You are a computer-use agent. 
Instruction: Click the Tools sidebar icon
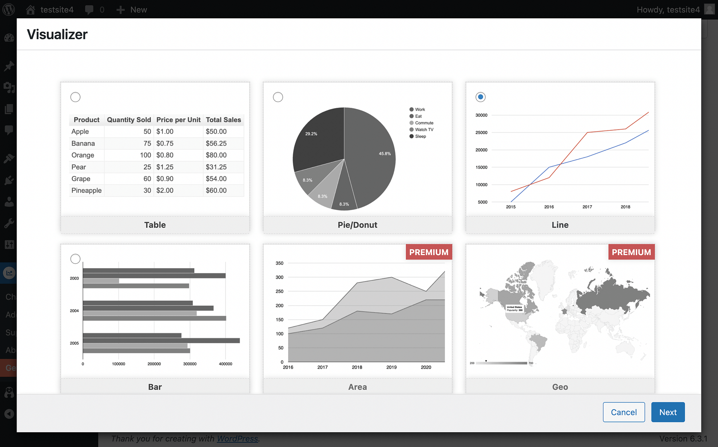9,223
